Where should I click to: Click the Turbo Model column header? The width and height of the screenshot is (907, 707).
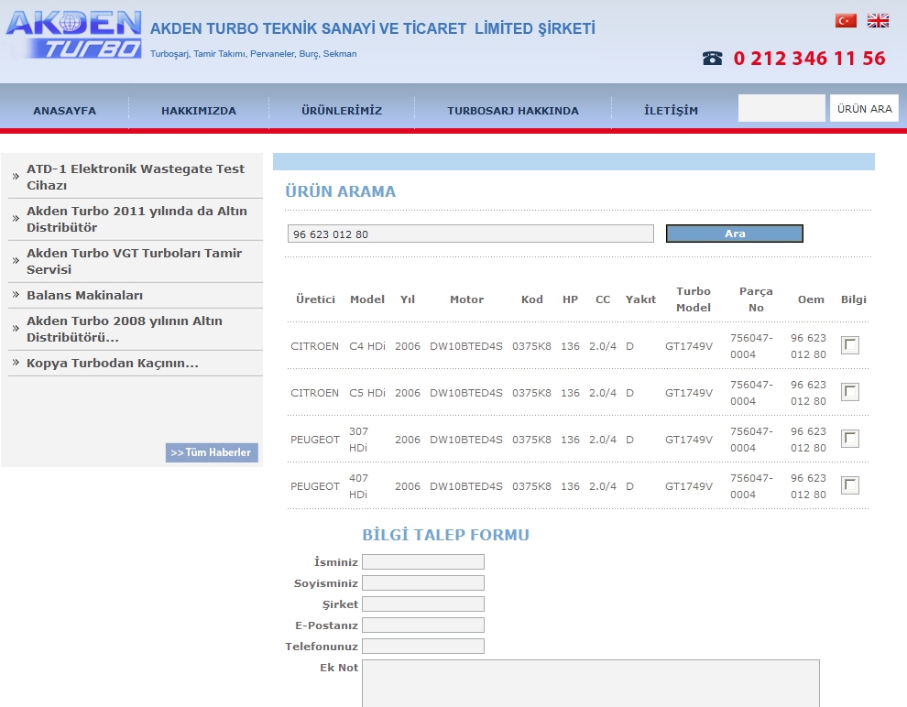693,299
